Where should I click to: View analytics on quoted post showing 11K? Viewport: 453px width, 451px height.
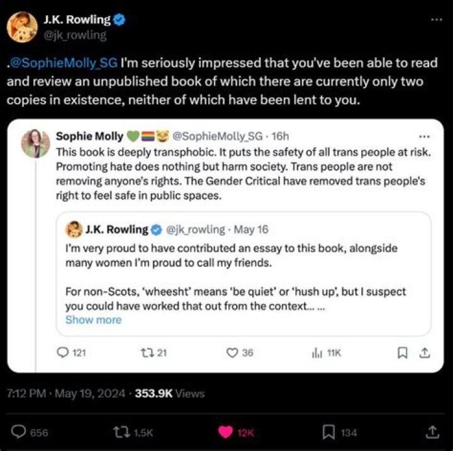pos(316,353)
